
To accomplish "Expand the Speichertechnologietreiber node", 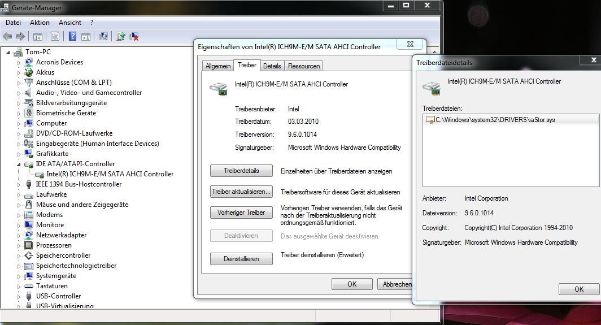I will pyautogui.click(x=19, y=266).
